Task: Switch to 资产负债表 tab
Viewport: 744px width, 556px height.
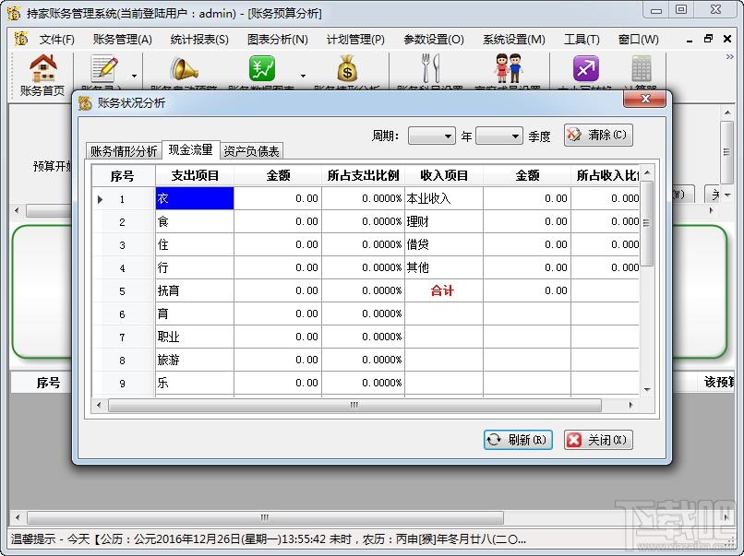Action: click(x=251, y=150)
